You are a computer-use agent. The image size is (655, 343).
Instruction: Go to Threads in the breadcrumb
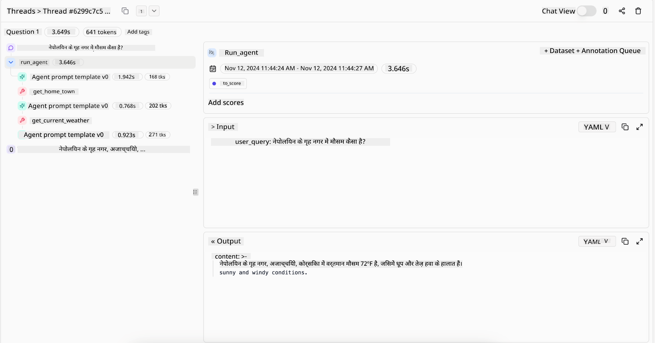click(x=21, y=11)
